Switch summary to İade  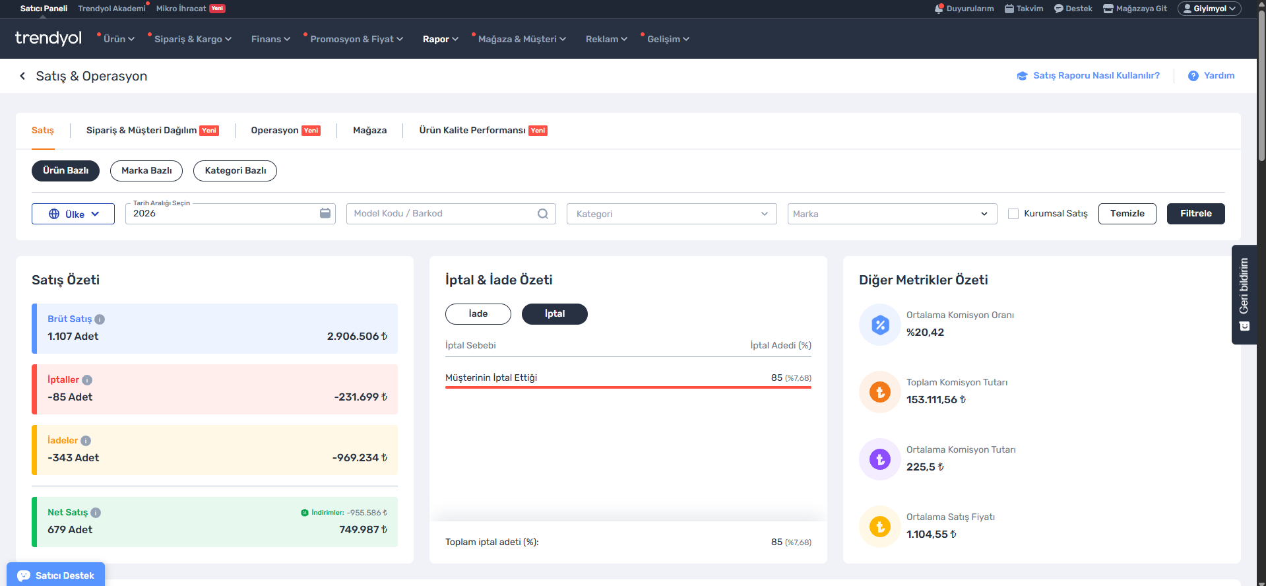click(x=478, y=314)
